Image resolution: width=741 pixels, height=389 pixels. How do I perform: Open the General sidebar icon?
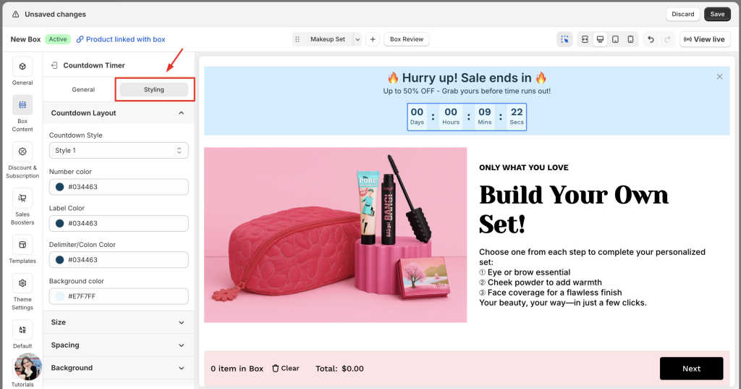[22, 67]
